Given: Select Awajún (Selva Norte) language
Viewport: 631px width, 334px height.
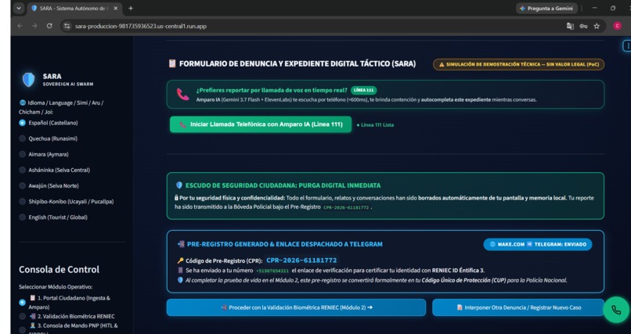Looking at the screenshot, I should [x=49, y=185].
